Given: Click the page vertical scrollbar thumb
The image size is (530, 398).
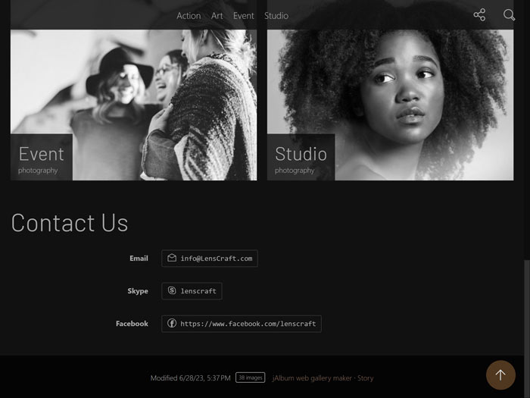Looking at the screenshot, I should (527, 329).
